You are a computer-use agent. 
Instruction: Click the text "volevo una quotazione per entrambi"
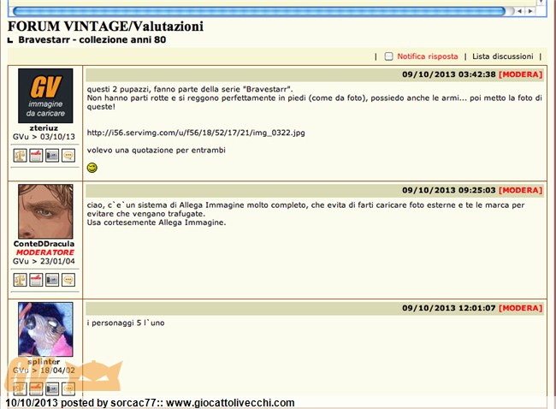coord(156,150)
